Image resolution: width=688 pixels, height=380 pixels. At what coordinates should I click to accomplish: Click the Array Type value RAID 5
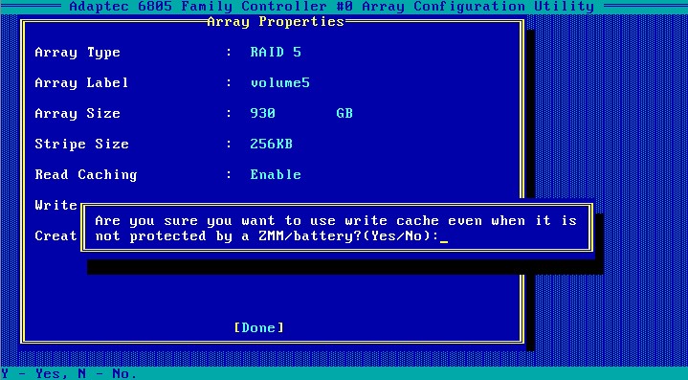click(x=276, y=53)
